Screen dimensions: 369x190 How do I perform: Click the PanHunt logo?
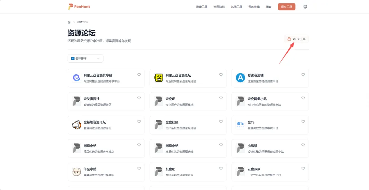pyautogui.click(x=79, y=7)
